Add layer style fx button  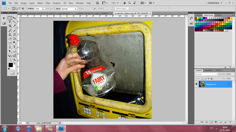tap(207, 122)
